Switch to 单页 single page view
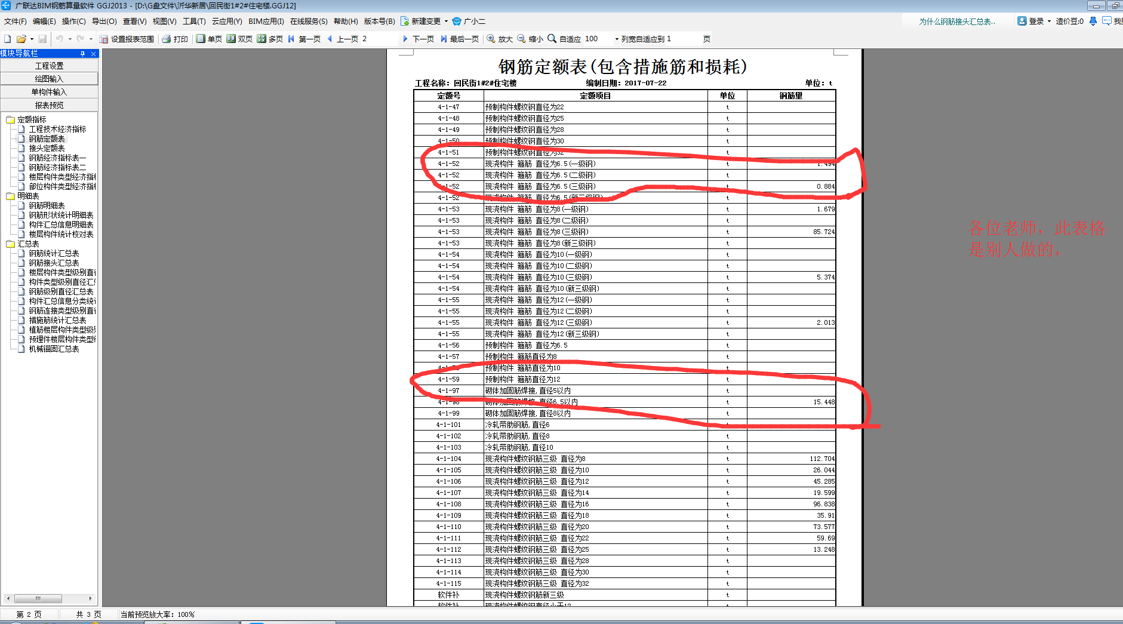 tap(209, 39)
